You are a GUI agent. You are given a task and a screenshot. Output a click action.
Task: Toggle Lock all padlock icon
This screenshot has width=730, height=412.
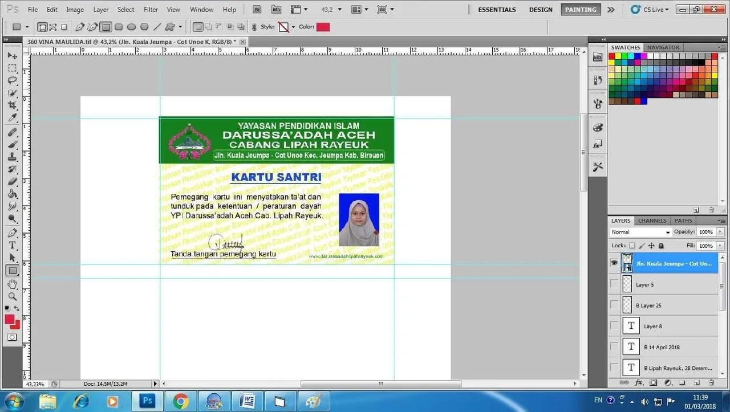point(661,246)
